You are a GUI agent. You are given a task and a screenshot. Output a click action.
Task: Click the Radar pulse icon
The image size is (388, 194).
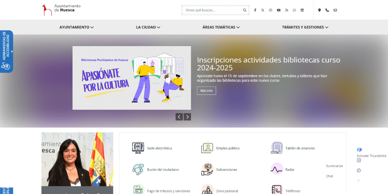[x=276, y=169]
